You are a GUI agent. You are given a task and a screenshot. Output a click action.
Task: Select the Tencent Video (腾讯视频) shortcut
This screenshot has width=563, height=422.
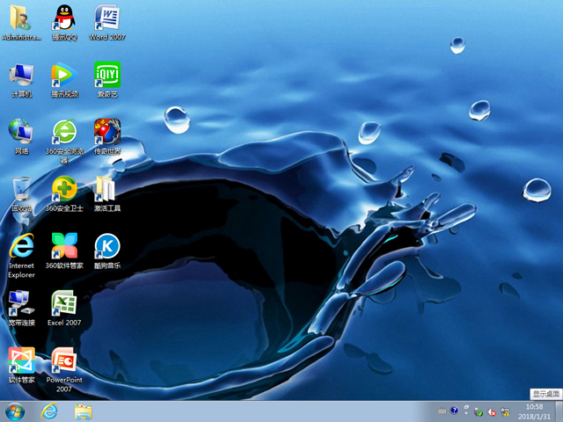pos(63,75)
